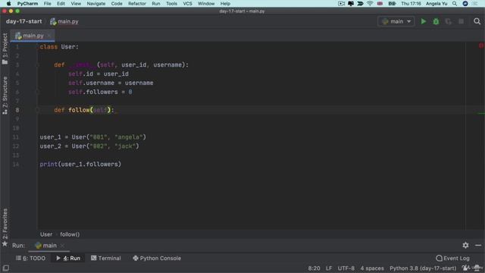Screen dimensions: 485x273
Task: Open the Navigate menu
Action: tap(96, 3)
